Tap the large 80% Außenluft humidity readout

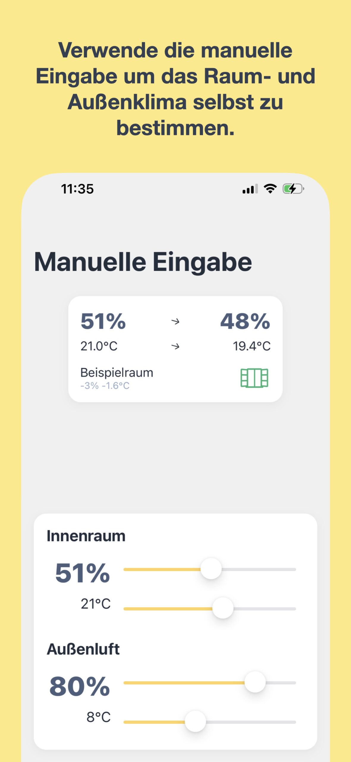pos(80,686)
